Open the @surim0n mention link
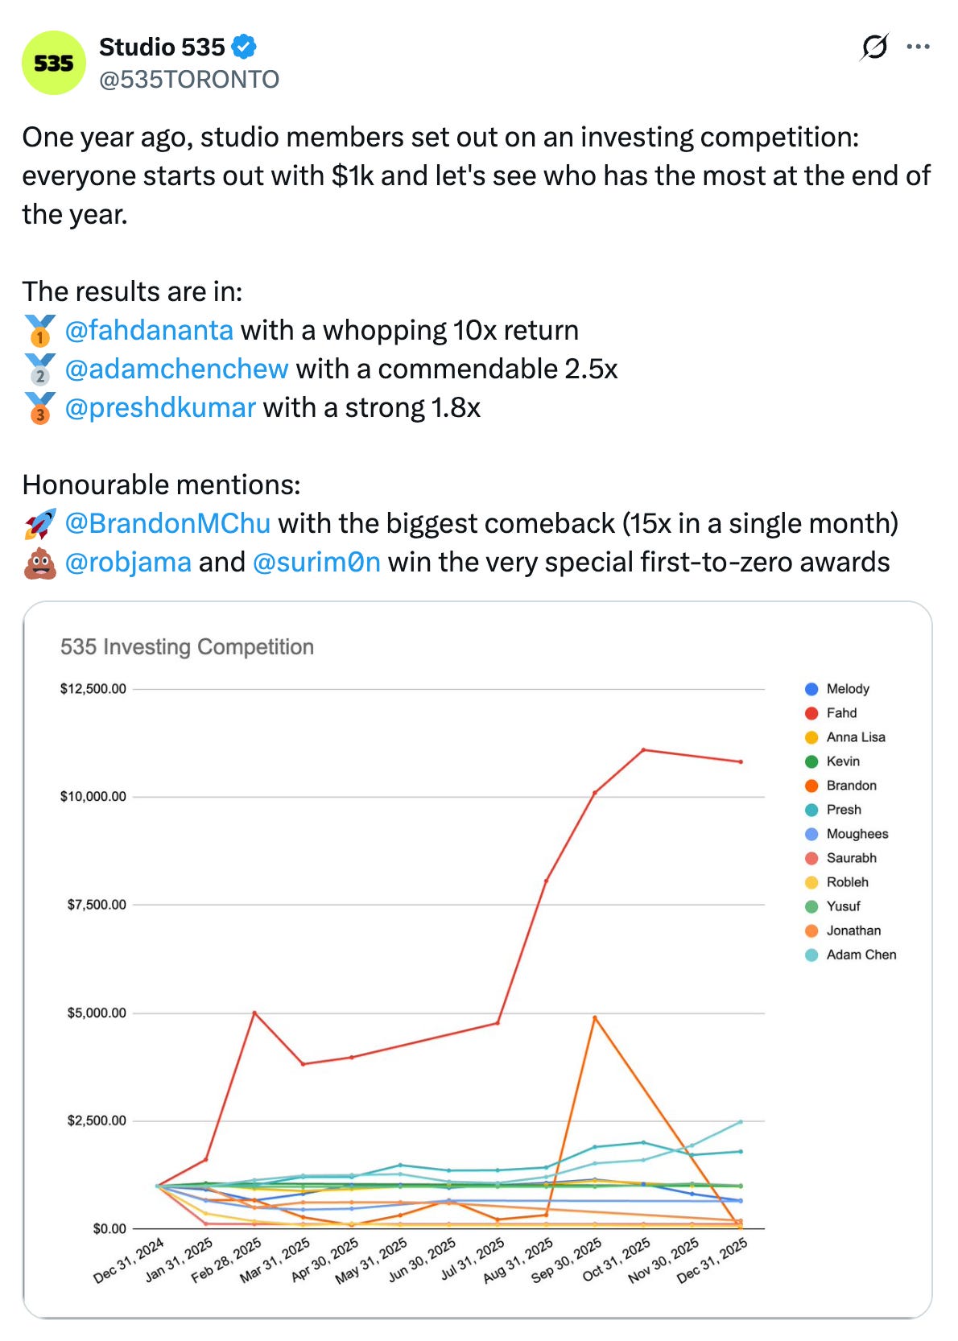 point(316,562)
